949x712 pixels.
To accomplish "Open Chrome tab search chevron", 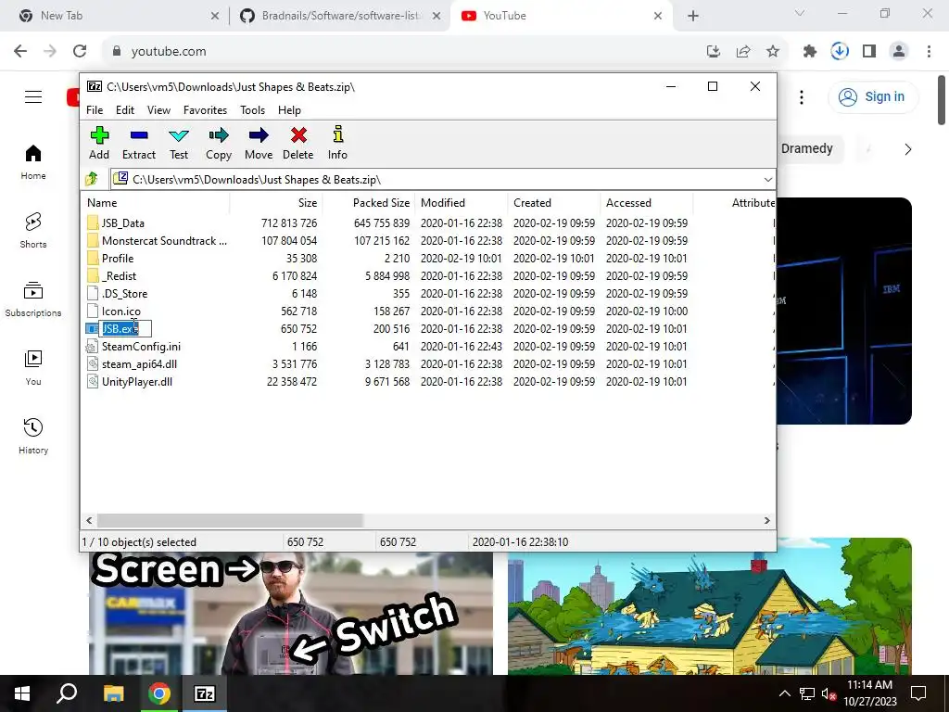I will pyautogui.click(x=800, y=13).
